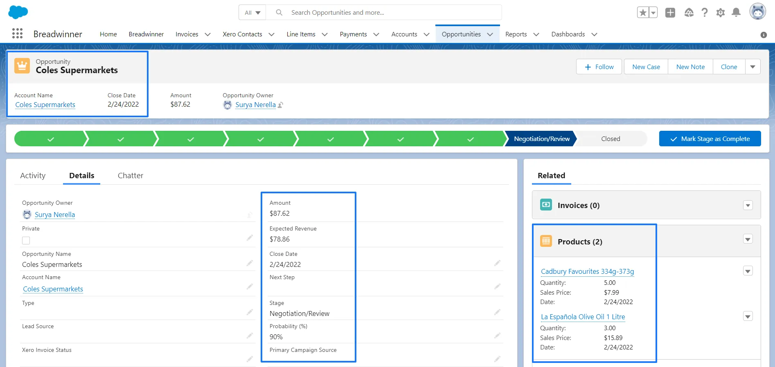The image size is (775, 367).
Task: Open the Cadbury Favourites row actions menu
Action: (748, 271)
